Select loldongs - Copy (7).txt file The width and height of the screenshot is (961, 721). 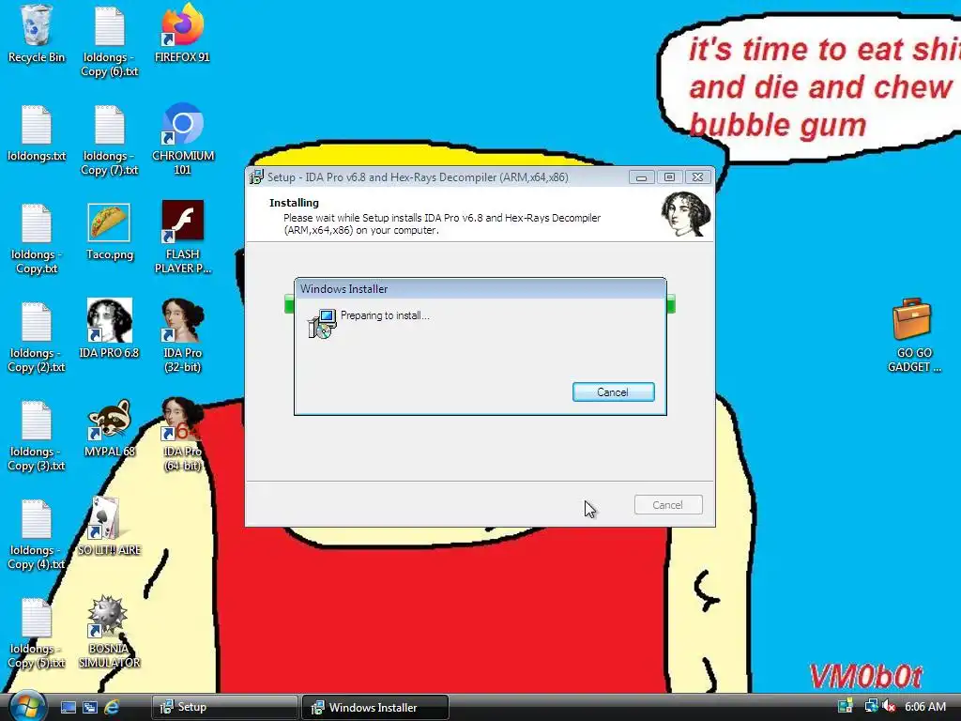point(110,140)
